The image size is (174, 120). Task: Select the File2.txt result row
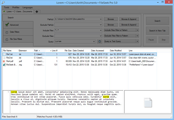pos(80,58)
